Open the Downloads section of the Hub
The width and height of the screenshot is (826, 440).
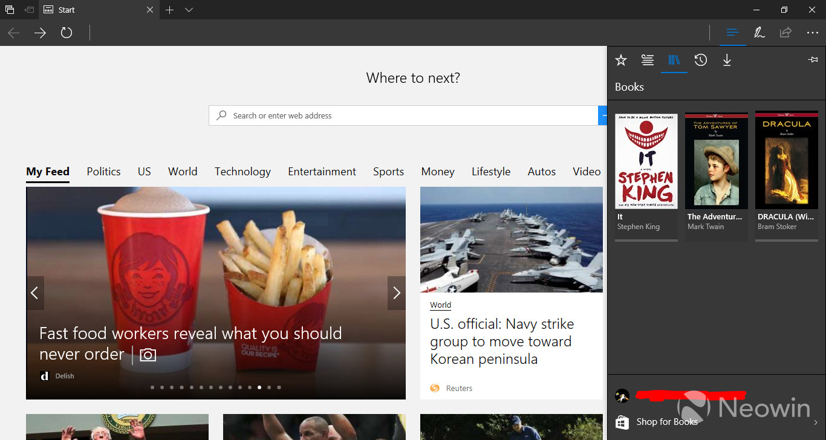[x=727, y=60]
